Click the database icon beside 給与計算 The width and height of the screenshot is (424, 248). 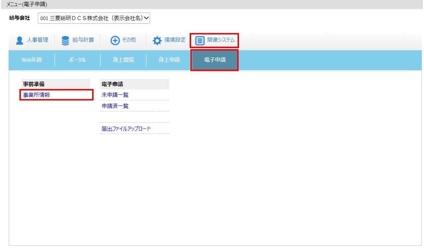(x=66, y=41)
